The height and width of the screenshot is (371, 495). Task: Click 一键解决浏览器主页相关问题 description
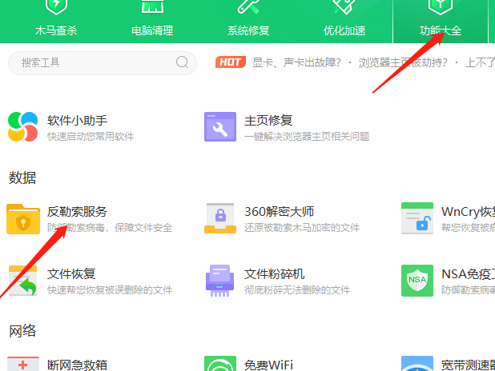[307, 137]
